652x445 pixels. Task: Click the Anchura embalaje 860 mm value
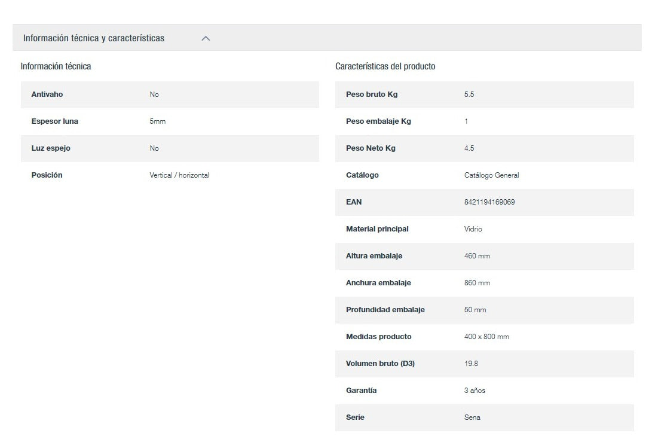pyautogui.click(x=477, y=283)
